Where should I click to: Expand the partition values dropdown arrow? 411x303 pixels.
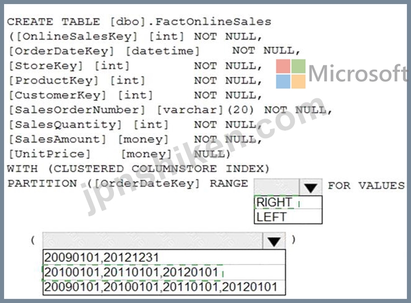(x=274, y=241)
